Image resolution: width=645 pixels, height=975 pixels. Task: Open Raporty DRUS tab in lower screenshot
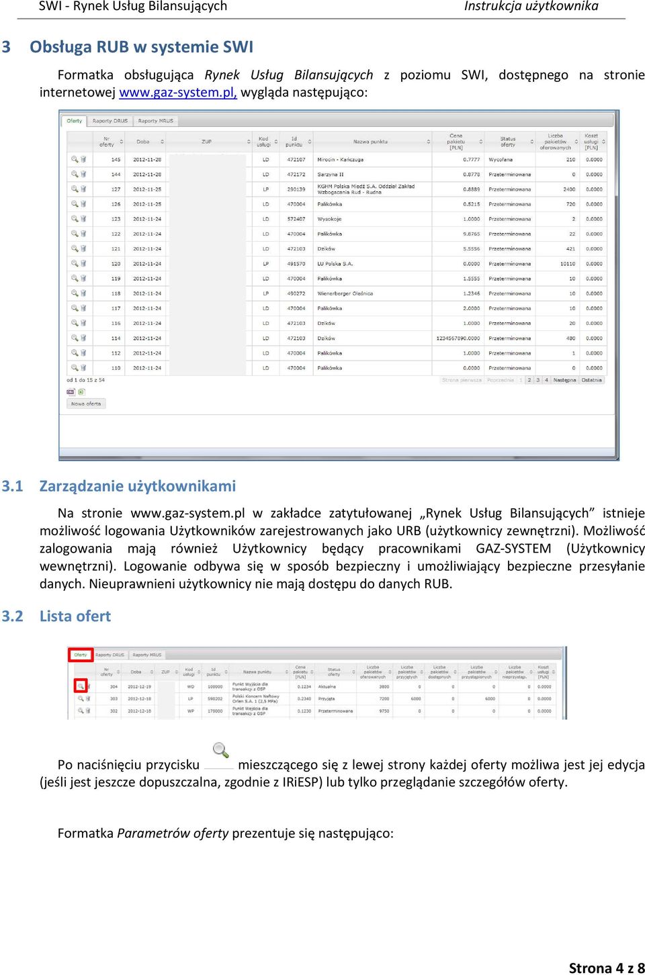pyautogui.click(x=110, y=655)
